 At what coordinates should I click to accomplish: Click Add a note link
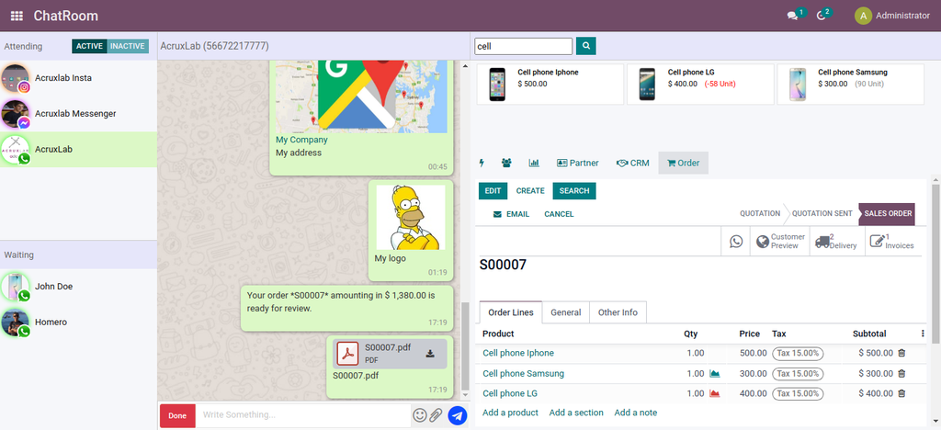tap(636, 413)
